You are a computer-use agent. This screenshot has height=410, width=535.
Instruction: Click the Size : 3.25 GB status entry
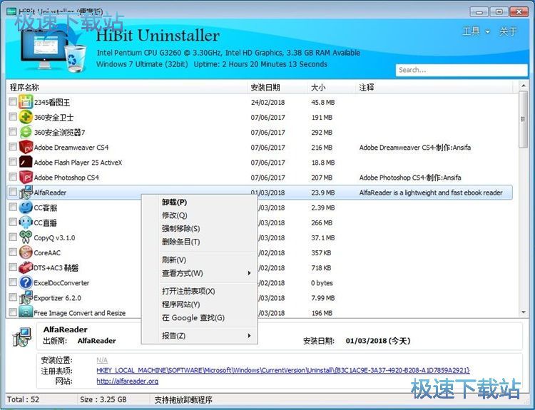[103, 399]
